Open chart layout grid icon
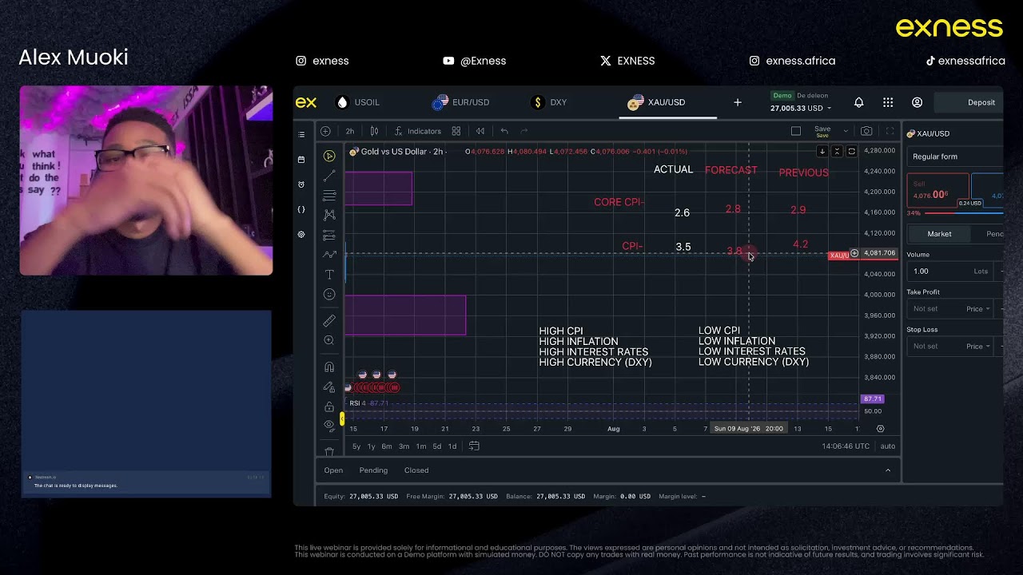The height and width of the screenshot is (575, 1023). tap(456, 131)
